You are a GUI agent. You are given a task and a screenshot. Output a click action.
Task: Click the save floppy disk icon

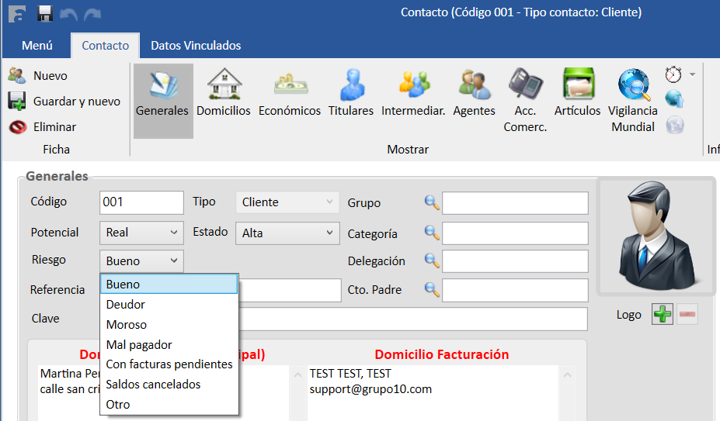pyautogui.click(x=45, y=13)
